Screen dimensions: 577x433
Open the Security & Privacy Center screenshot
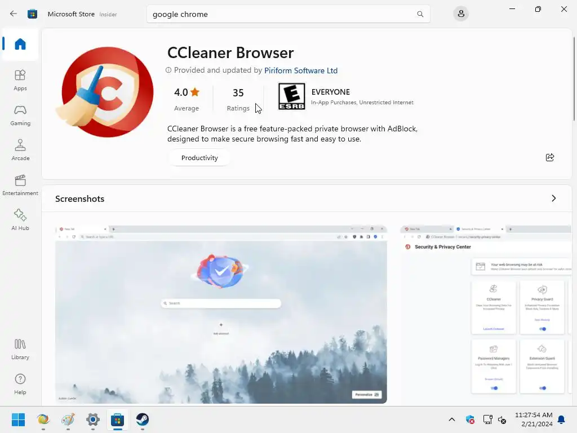coord(486,315)
